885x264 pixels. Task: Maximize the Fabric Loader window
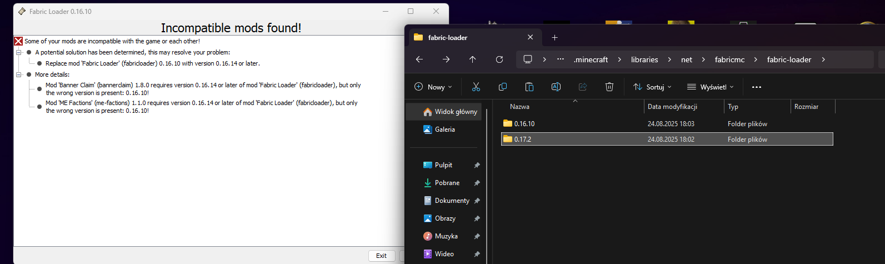(411, 11)
